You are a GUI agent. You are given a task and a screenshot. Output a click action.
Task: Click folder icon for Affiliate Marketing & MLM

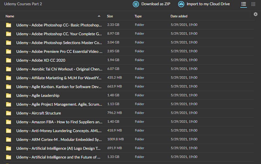click(9, 78)
